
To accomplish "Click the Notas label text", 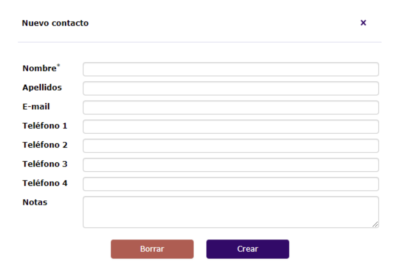I will [x=35, y=202].
